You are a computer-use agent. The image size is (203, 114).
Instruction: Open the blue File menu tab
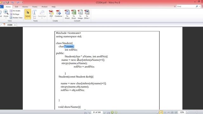[x=2, y=7]
